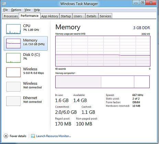Click the 3062 MB graph maximum label
159x144 pixels.
(x=146, y=34)
